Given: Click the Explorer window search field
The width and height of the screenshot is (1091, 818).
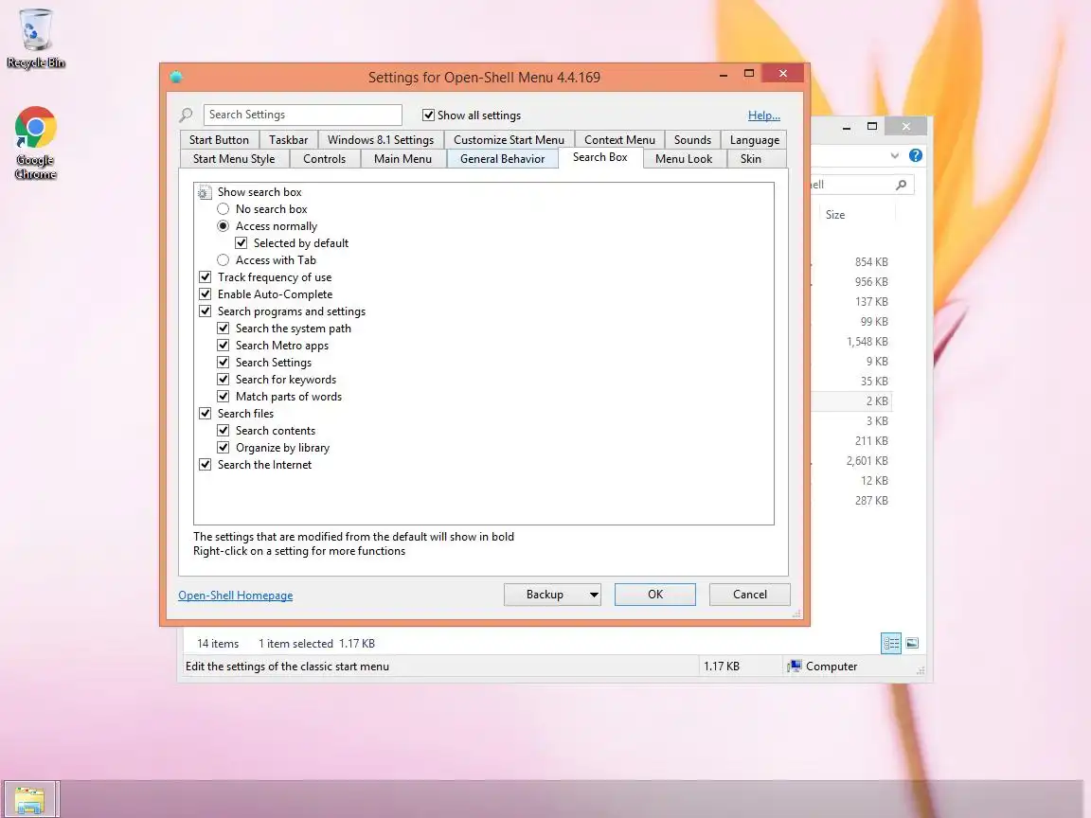Looking at the screenshot, I should [x=862, y=185].
